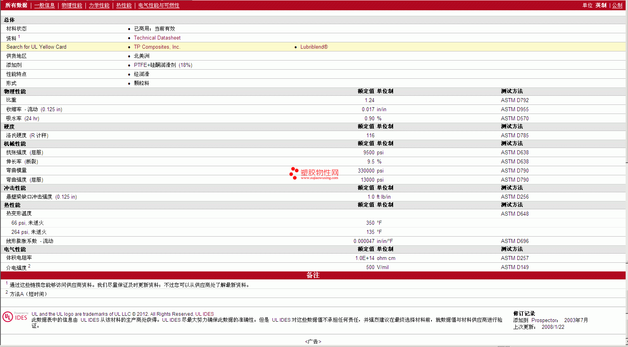
Task: Click ASTM D149 test method
Action: [x=515, y=267]
